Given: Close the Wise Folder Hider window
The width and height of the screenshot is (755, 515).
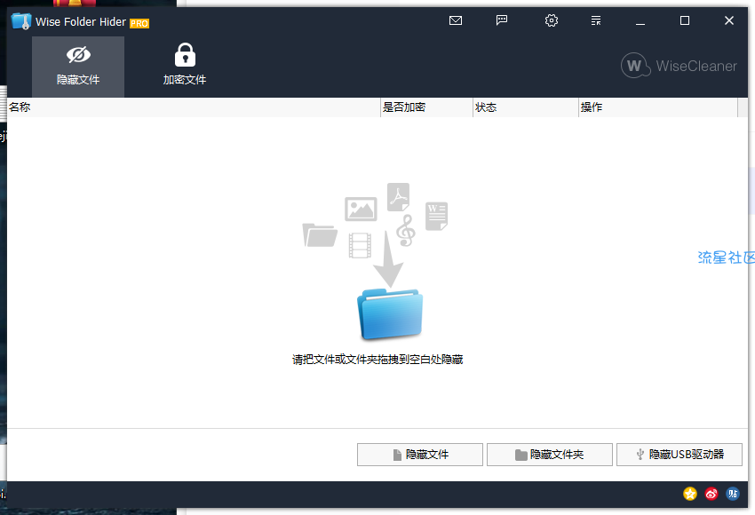Looking at the screenshot, I should coord(729,20).
